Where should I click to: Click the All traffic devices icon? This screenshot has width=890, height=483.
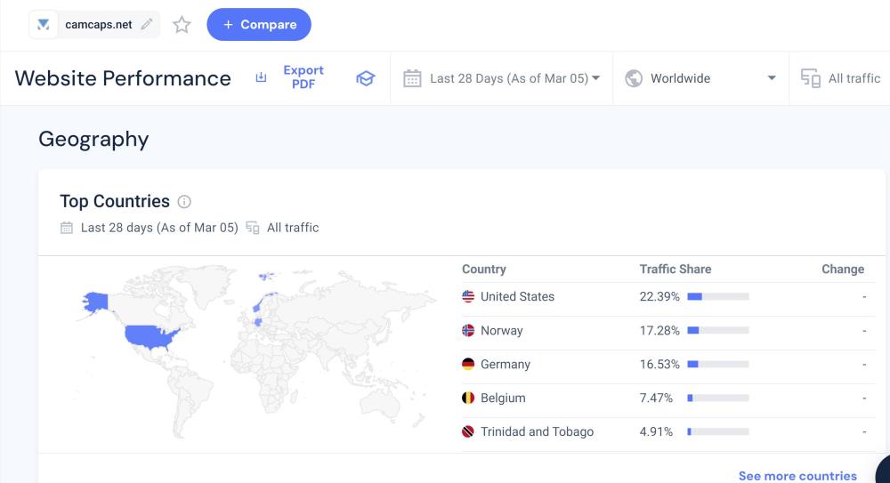(810, 78)
